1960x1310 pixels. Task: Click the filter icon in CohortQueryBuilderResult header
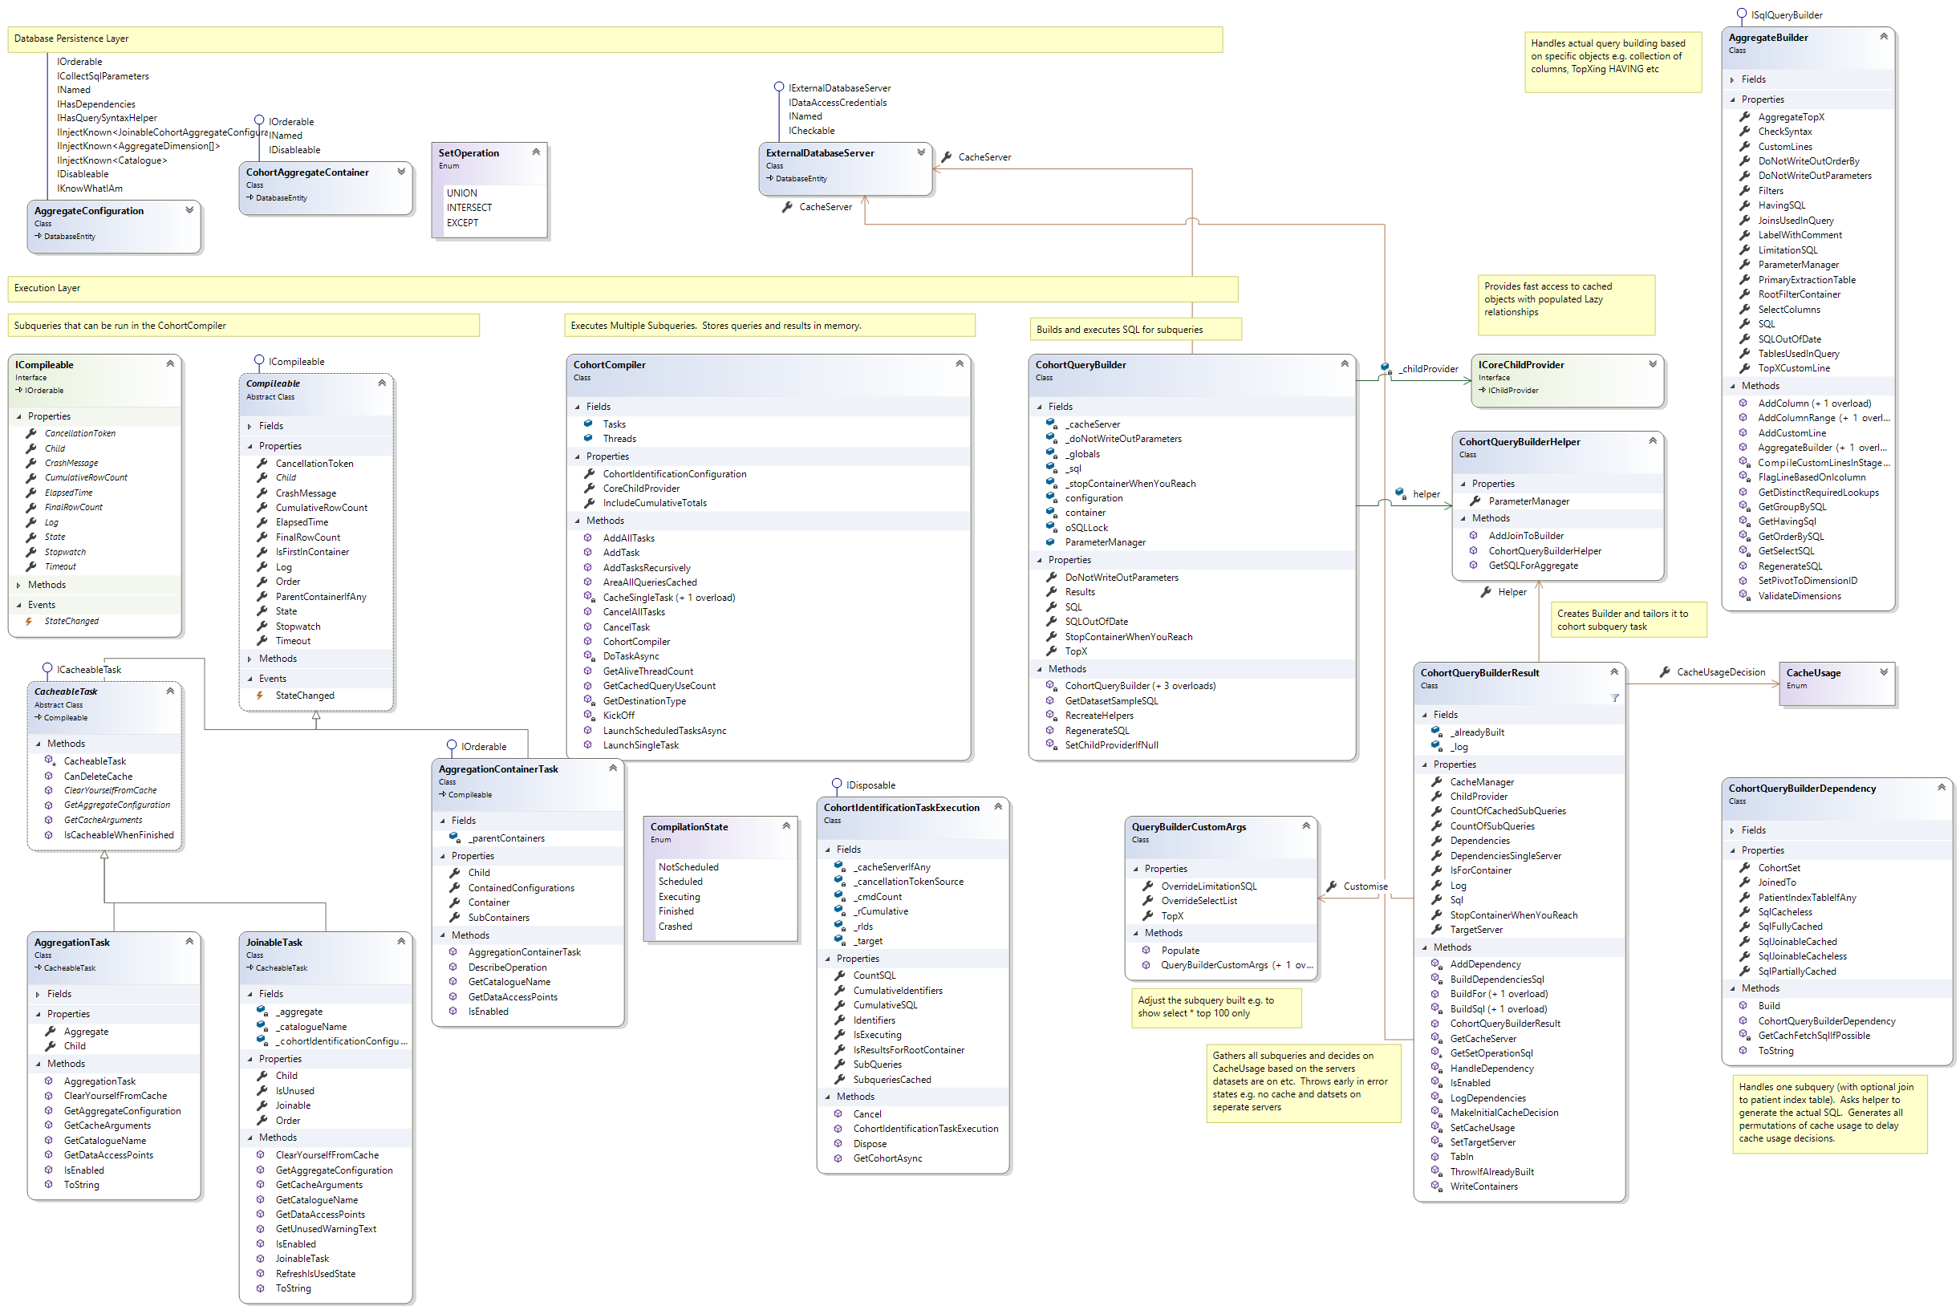(1614, 698)
